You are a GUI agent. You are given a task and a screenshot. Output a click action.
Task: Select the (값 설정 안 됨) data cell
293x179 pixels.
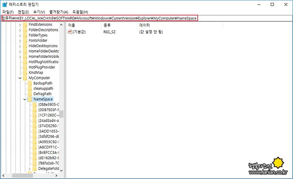(x=151, y=32)
